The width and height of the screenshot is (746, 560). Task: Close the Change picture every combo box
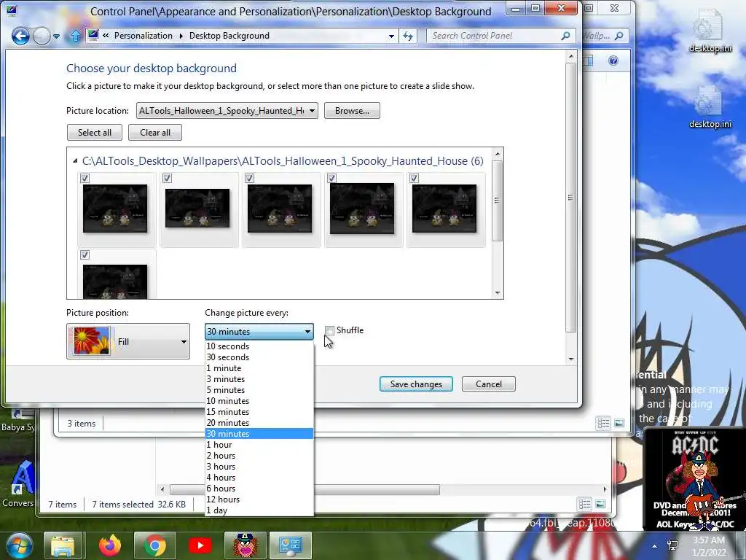point(259,332)
